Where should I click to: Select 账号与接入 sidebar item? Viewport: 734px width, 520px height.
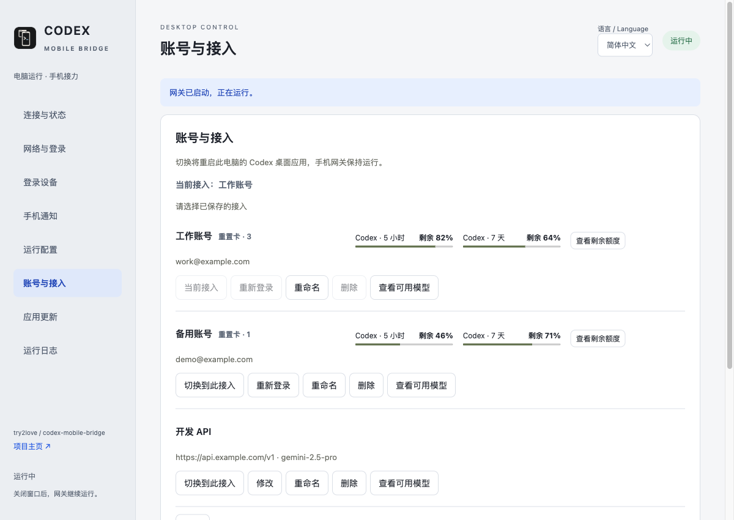[x=67, y=283]
